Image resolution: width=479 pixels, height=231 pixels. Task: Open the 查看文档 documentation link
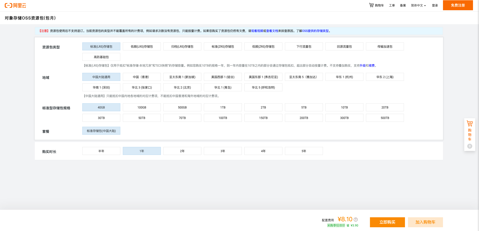tap(272, 31)
